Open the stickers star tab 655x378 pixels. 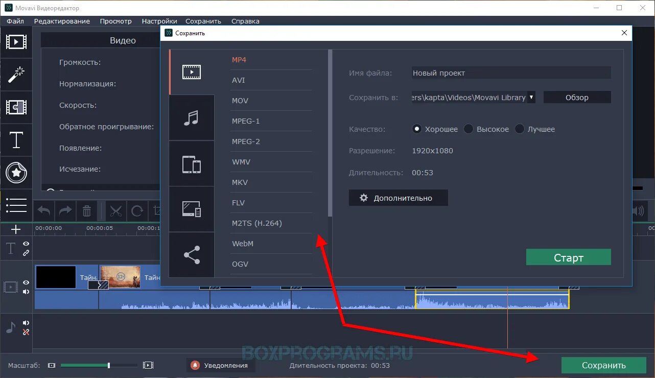click(16, 173)
